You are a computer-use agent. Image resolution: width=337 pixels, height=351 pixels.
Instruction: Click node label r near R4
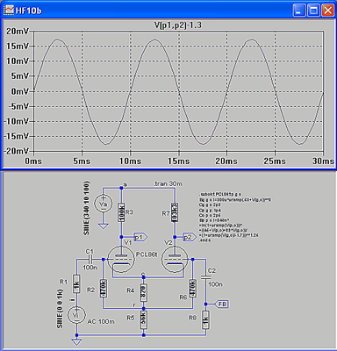(134, 305)
